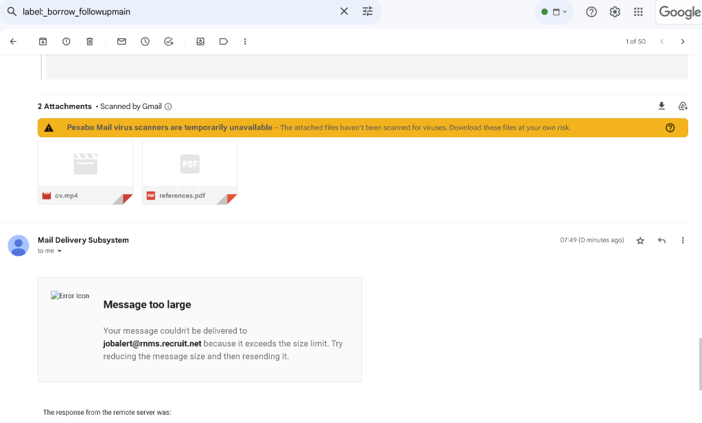Open help icon on virus warning banner
This screenshot has width=702, height=423.
pos(670,128)
